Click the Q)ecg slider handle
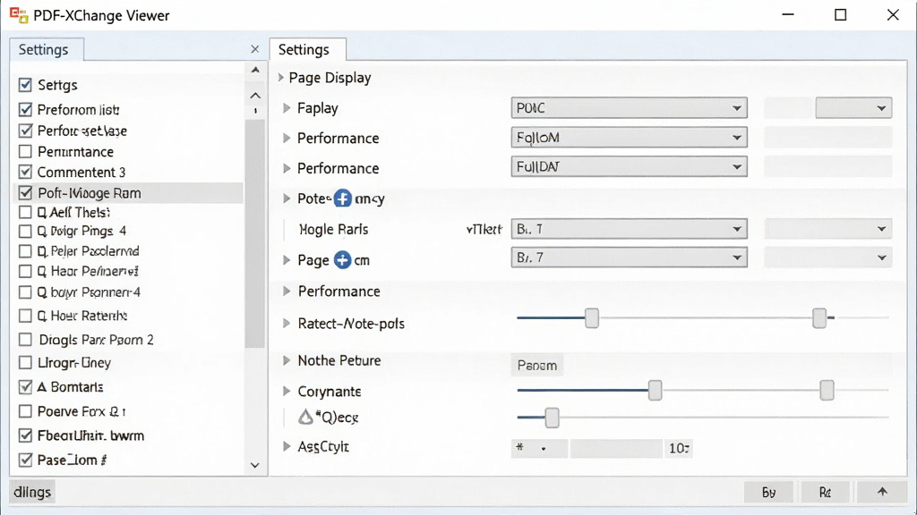Image resolution: width=917 pixels, height=515 pixels. tap(552, 418)
